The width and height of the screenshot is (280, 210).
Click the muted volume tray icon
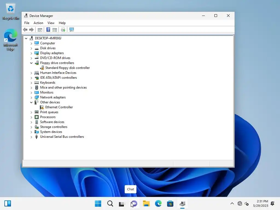[247, 203]
